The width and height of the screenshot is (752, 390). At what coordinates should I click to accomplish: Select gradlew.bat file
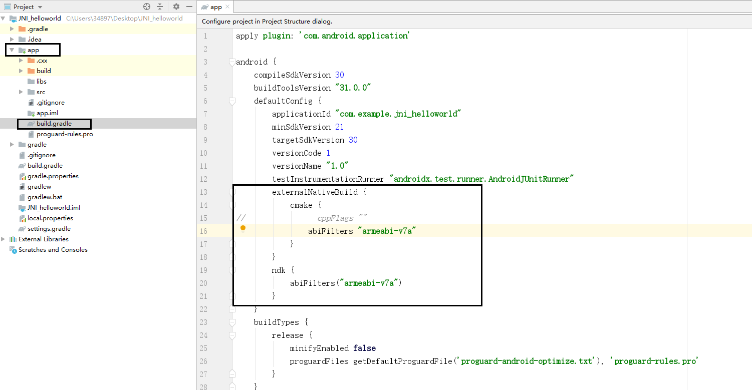tap(45, 197)
